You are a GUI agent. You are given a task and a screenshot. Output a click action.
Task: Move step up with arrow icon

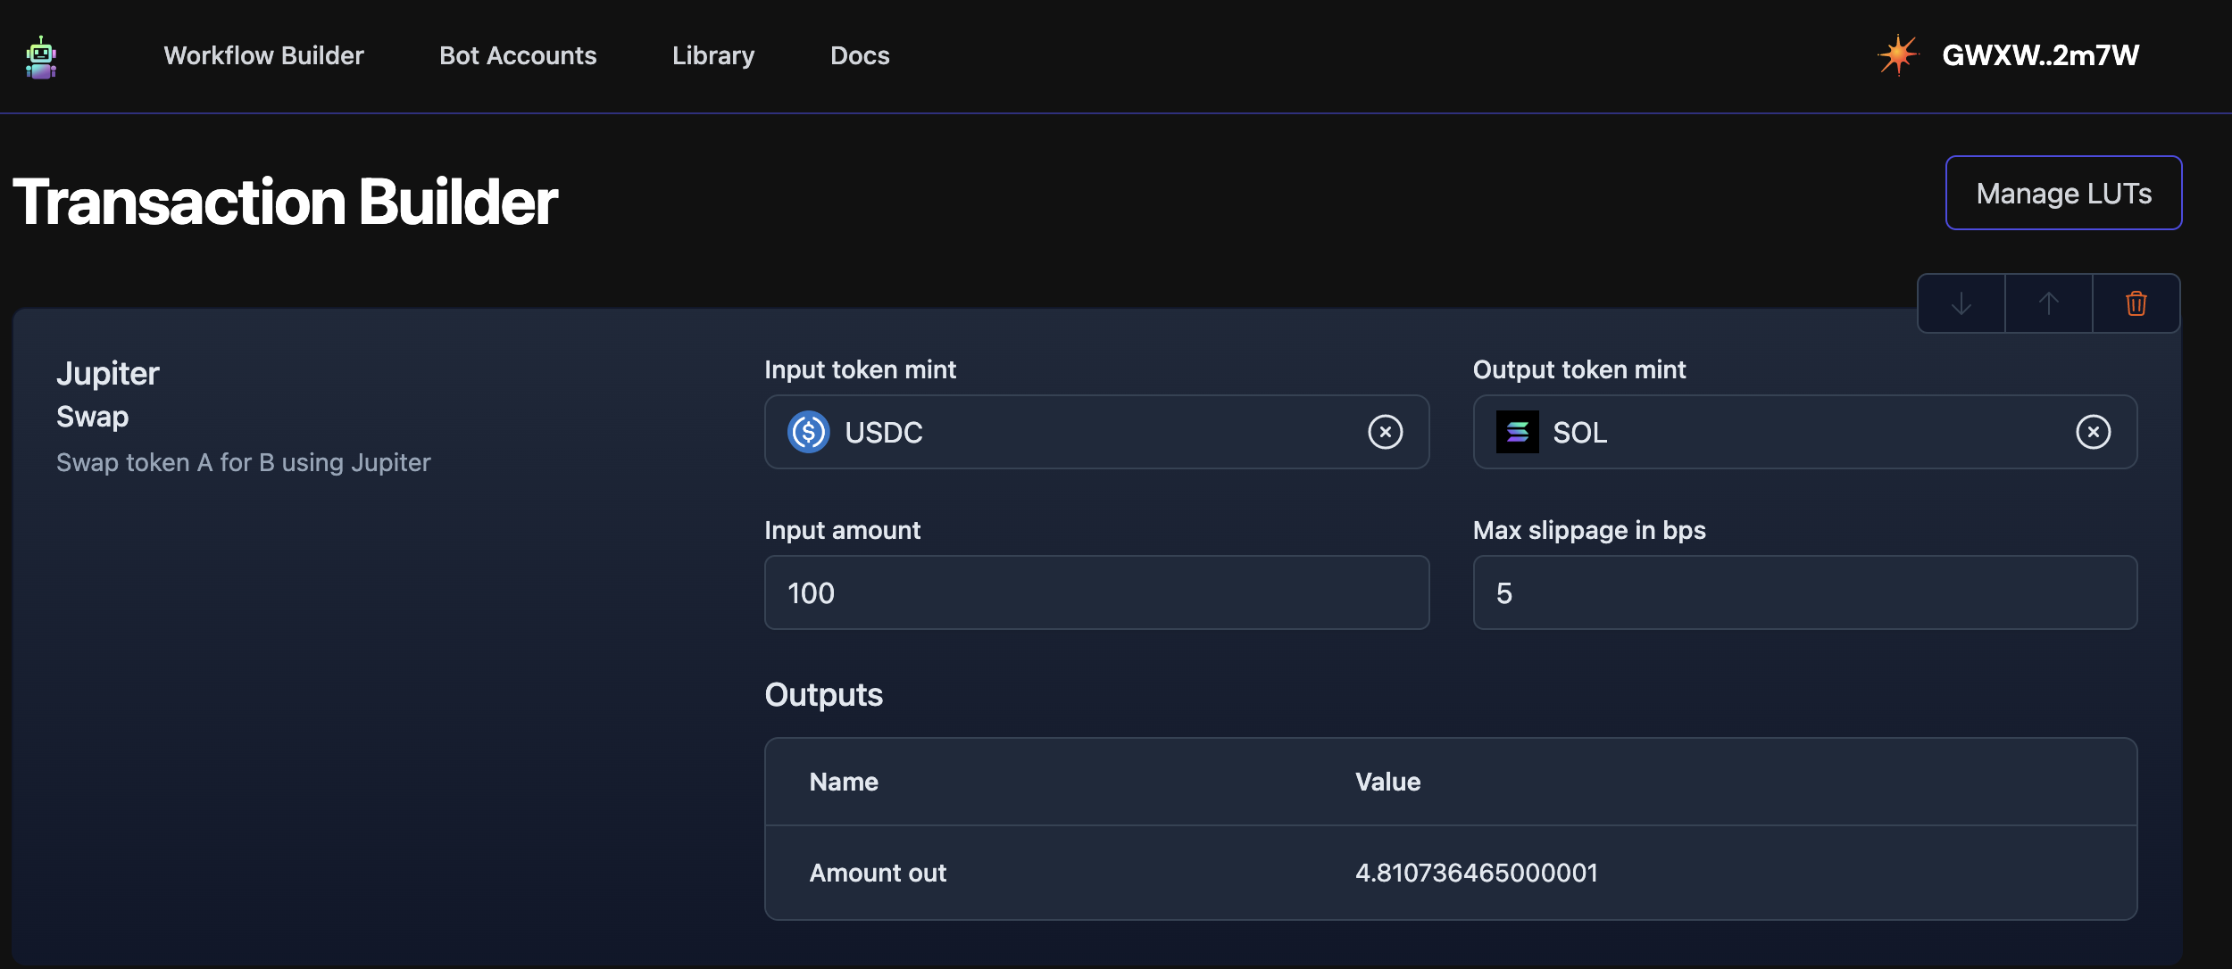[x=2048, y=304]
